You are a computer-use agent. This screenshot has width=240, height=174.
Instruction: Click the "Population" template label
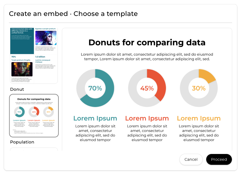pos(22,142)
